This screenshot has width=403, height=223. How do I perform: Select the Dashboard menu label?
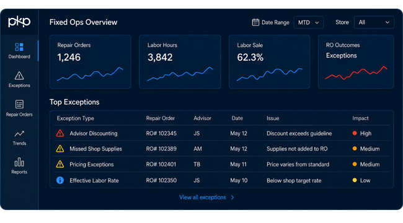pos(19,56)
